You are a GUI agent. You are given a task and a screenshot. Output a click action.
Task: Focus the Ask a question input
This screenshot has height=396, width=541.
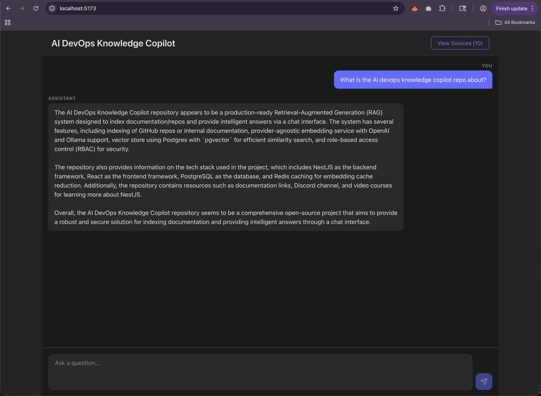[x=260, y=372]
